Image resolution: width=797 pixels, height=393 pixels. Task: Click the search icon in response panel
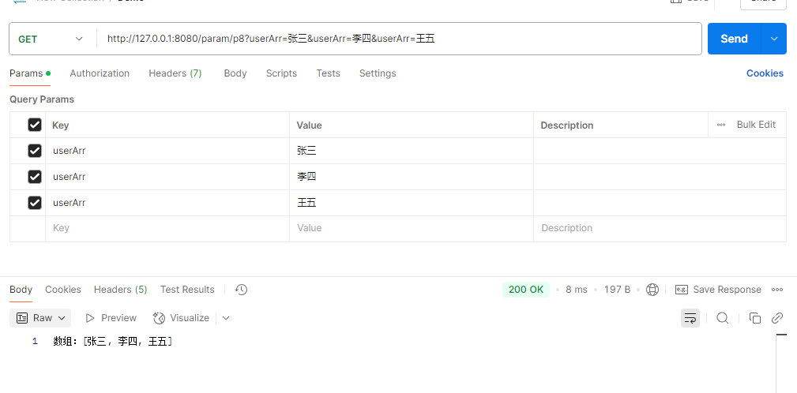click(x=723, y=318)
